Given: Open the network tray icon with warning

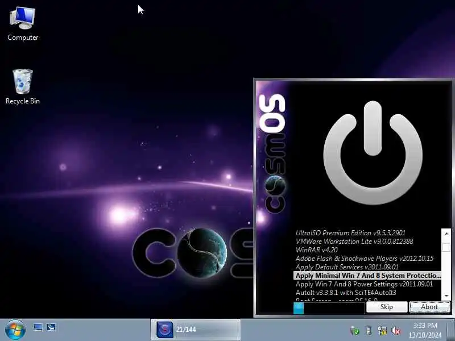Looking at the screenshot, I should point(382,331).
